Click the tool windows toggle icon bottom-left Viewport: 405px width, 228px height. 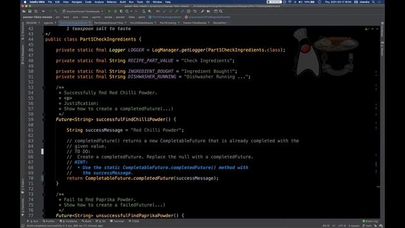pos(23,225)
